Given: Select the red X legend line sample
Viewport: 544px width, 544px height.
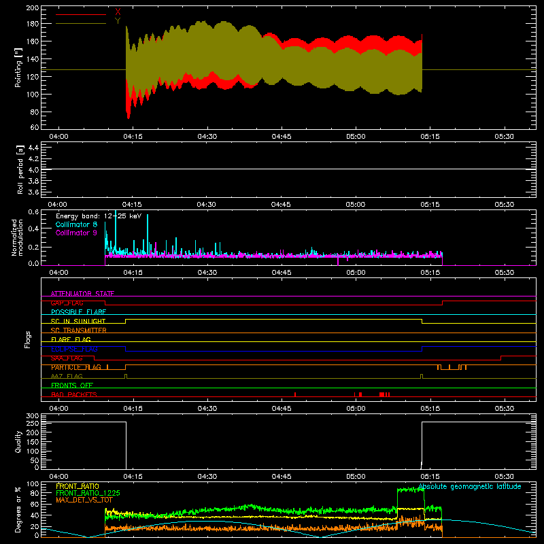Looking at the screenshot, I should [x=81, y=14].
